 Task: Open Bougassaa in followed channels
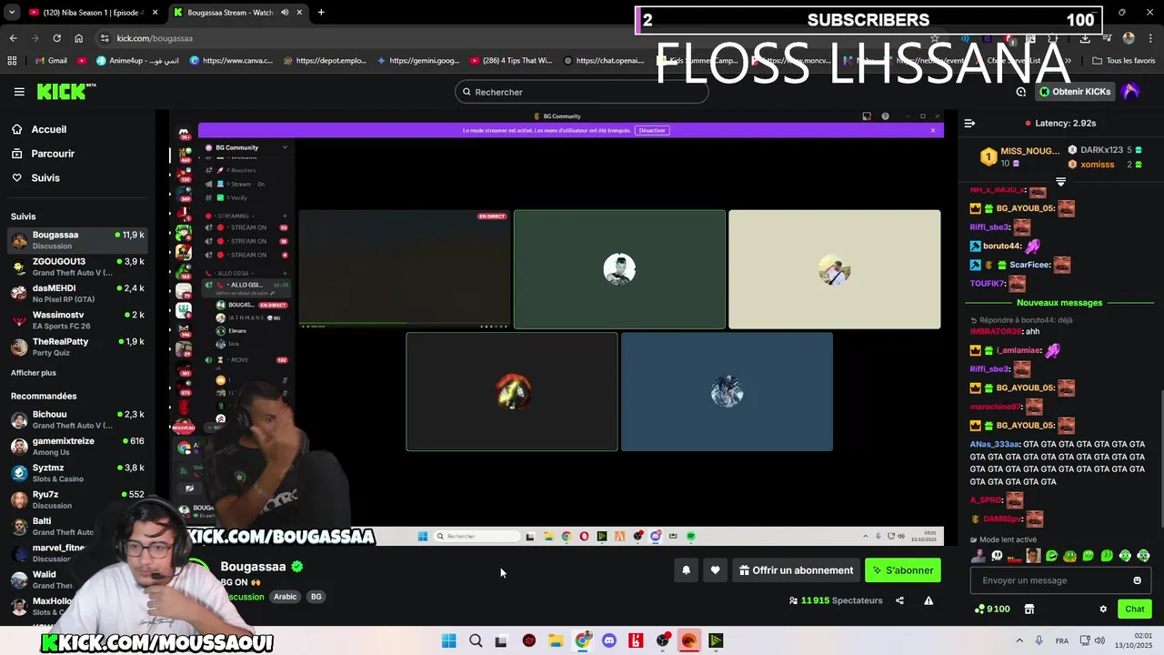77,240
